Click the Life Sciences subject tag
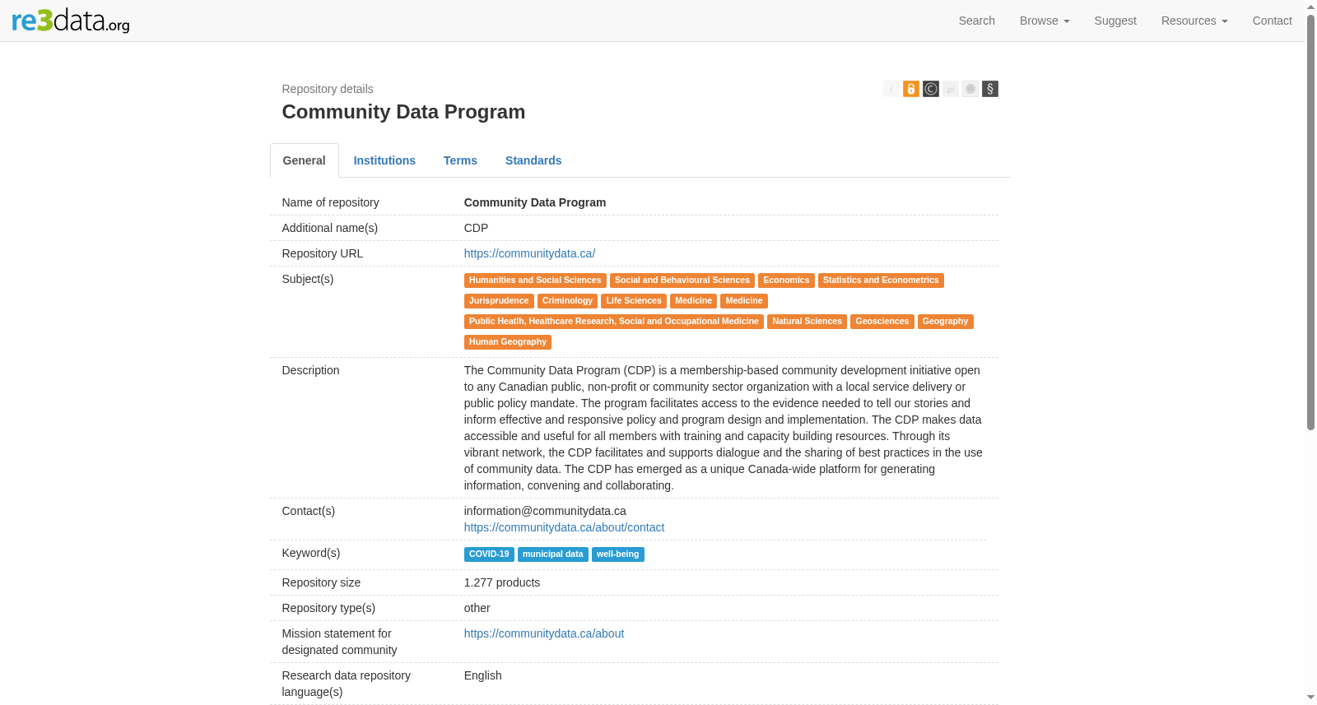 634,301
